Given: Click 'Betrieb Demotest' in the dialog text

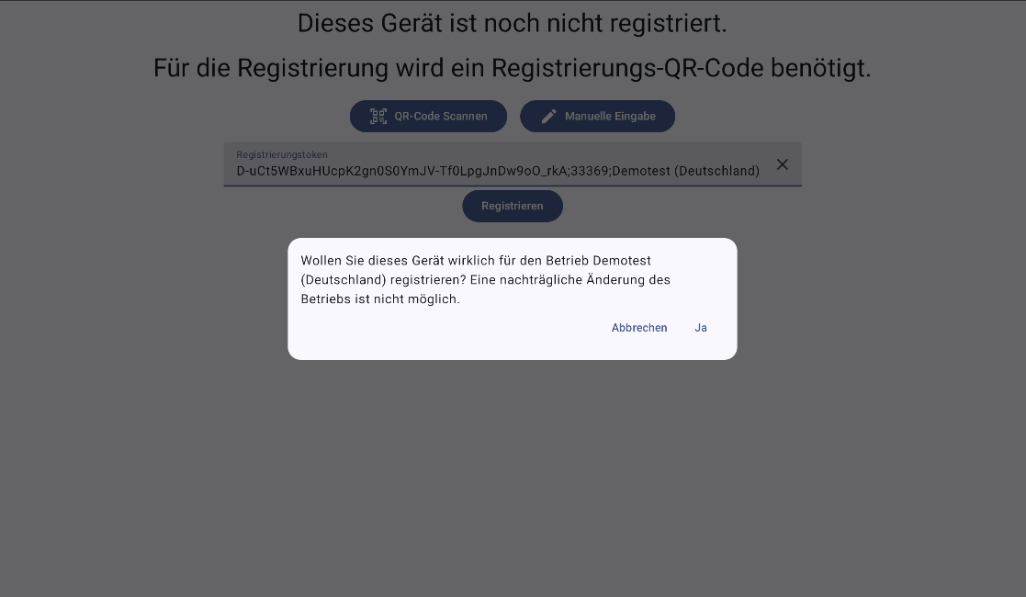Looking at the screenshot, I should point(598,261).
